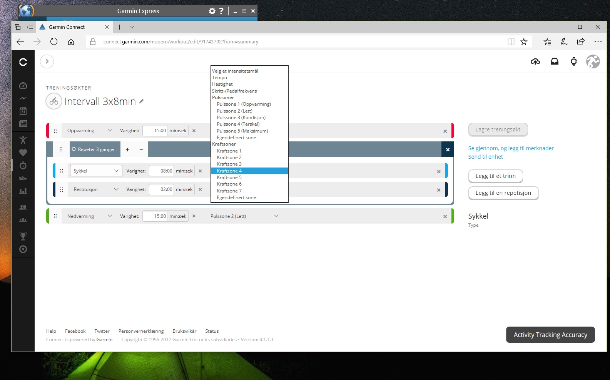
Task: Open the browser tab list chevron
Action: coord(132,27)
